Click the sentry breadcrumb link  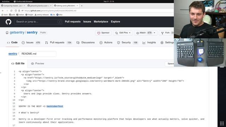point(13,54)
